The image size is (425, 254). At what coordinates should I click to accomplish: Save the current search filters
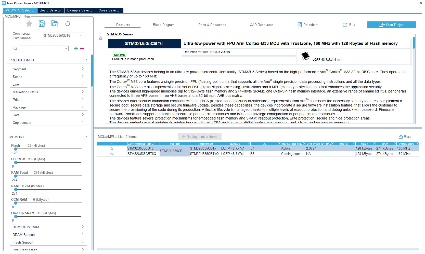click(42, 24)
